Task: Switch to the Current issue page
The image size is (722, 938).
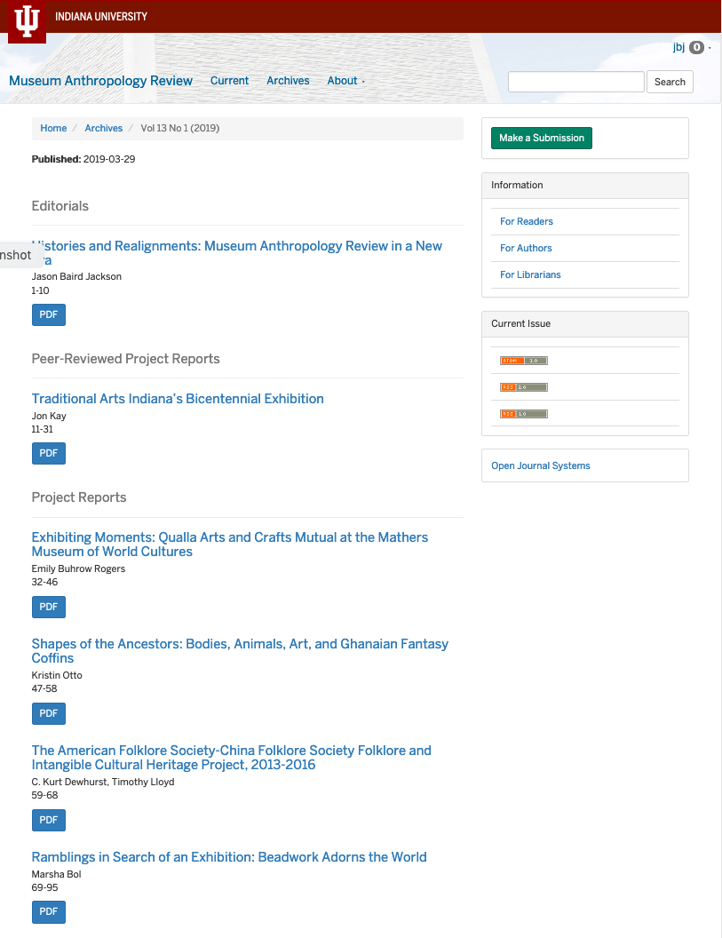Action: [x=229, y=81]
